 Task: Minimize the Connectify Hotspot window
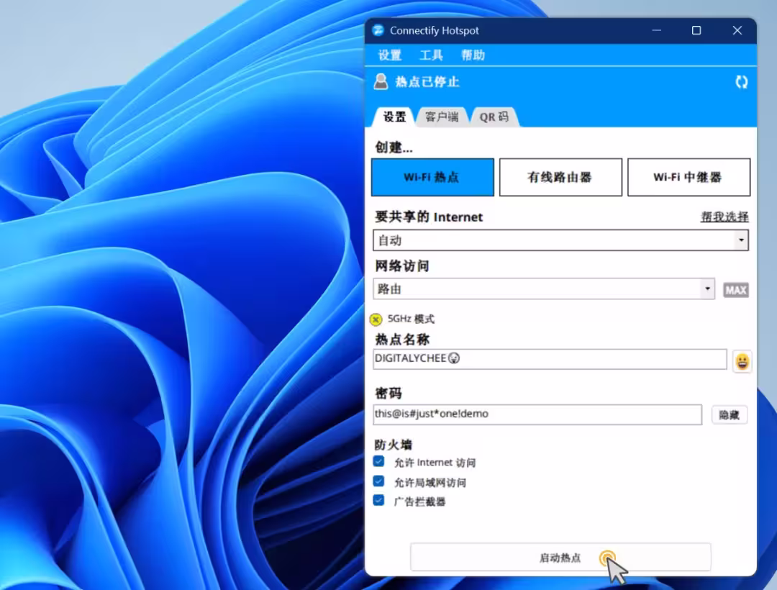point(657,31)
